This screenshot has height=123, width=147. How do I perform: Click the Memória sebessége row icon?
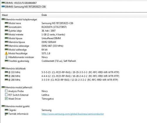tap(6, 46)
